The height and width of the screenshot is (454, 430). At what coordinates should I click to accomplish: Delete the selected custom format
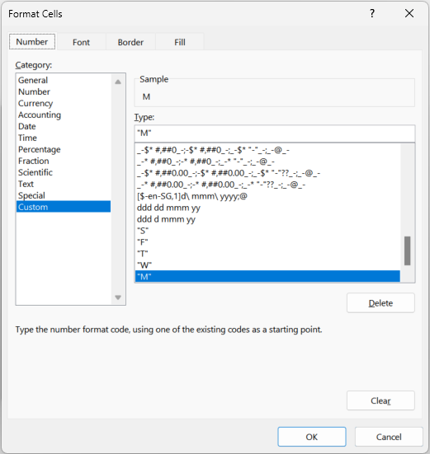pyautogui.click(x=380, y=303)
